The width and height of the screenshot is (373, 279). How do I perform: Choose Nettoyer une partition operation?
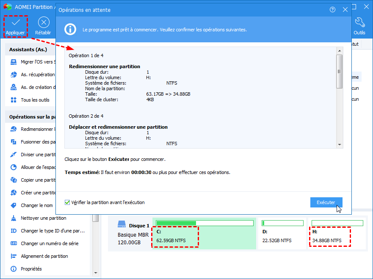[43, 218]
